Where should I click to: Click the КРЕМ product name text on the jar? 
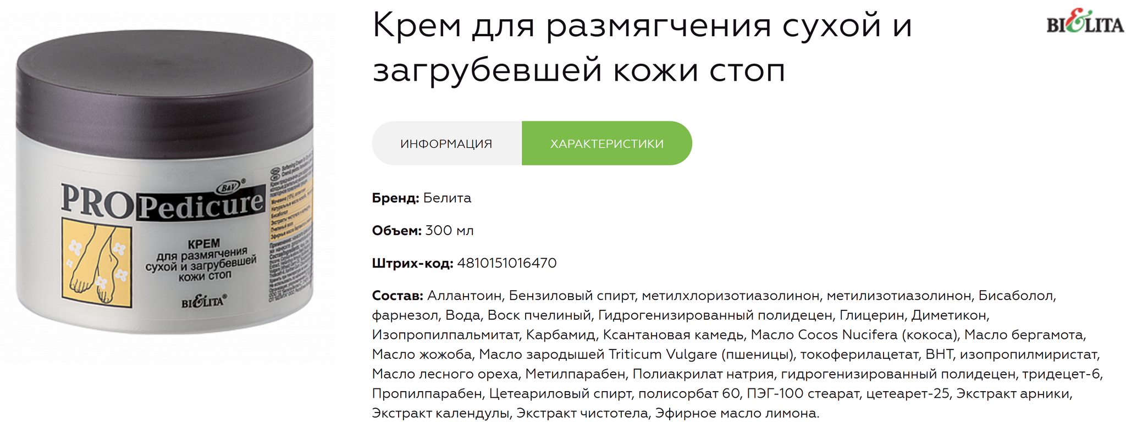(x=203, y=243)
